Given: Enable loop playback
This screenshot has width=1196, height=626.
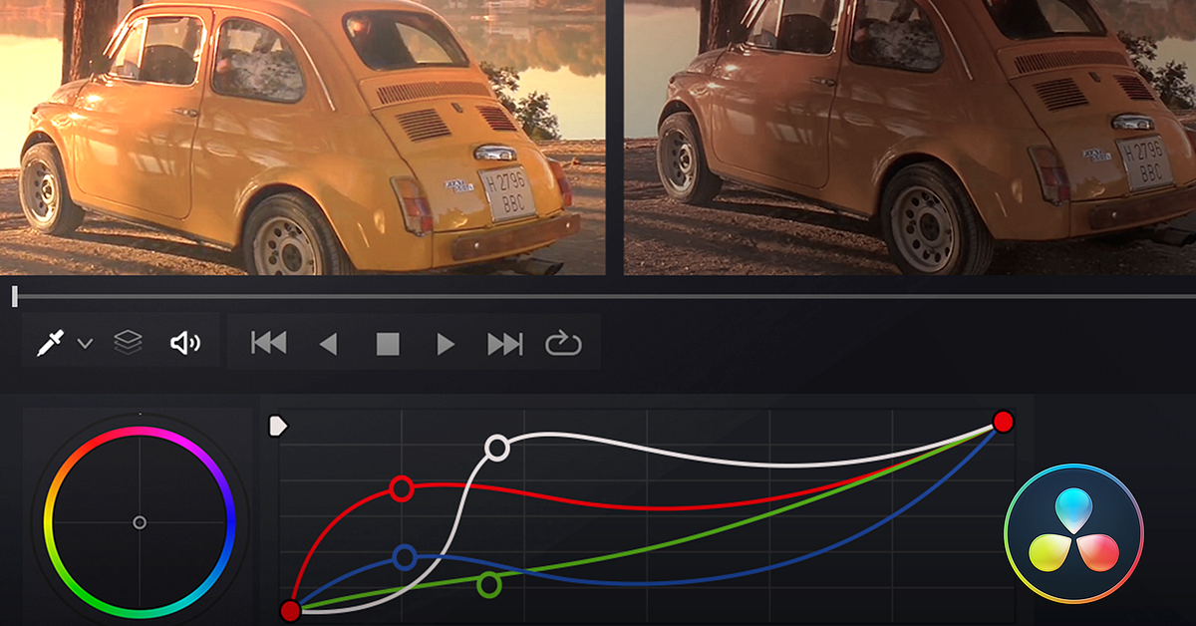Looking at the screenshot, I should pos(563,341).
